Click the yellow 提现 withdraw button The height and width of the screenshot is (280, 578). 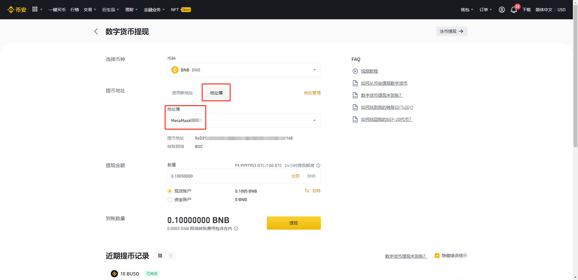point(294,223)
